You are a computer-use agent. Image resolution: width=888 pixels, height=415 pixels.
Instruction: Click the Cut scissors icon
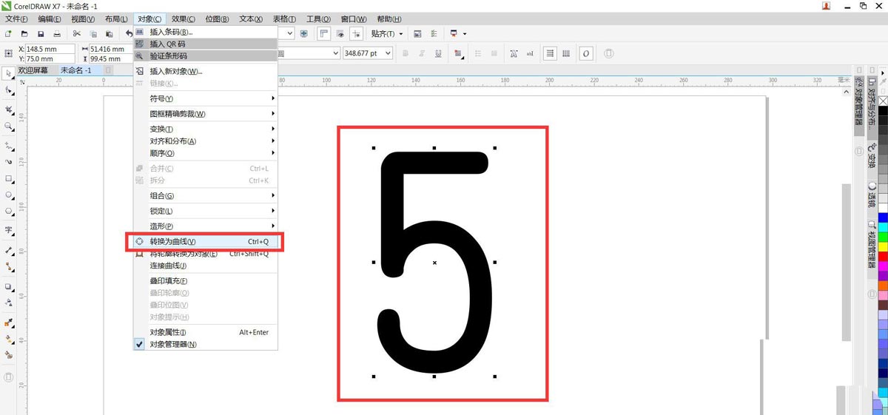tap(76, 34)
